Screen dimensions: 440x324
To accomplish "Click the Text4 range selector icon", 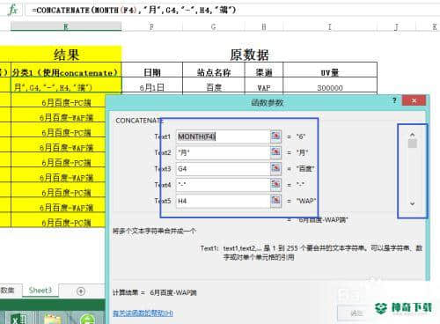I will tap(275, 185).
